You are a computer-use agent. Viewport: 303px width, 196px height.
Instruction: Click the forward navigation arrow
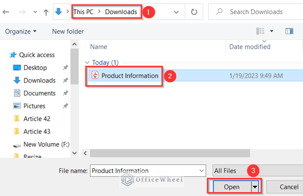click(x=22, y=12)
